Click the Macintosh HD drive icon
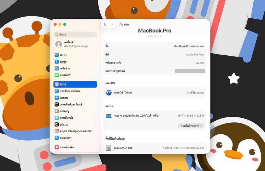This screenshot has width=265, height=171. pos(109,148)
